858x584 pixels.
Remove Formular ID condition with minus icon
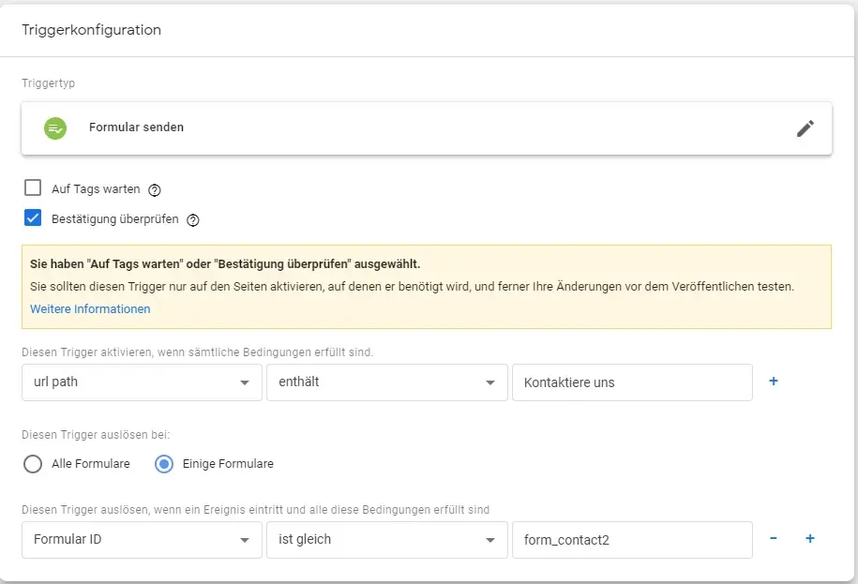coord(774,539)
